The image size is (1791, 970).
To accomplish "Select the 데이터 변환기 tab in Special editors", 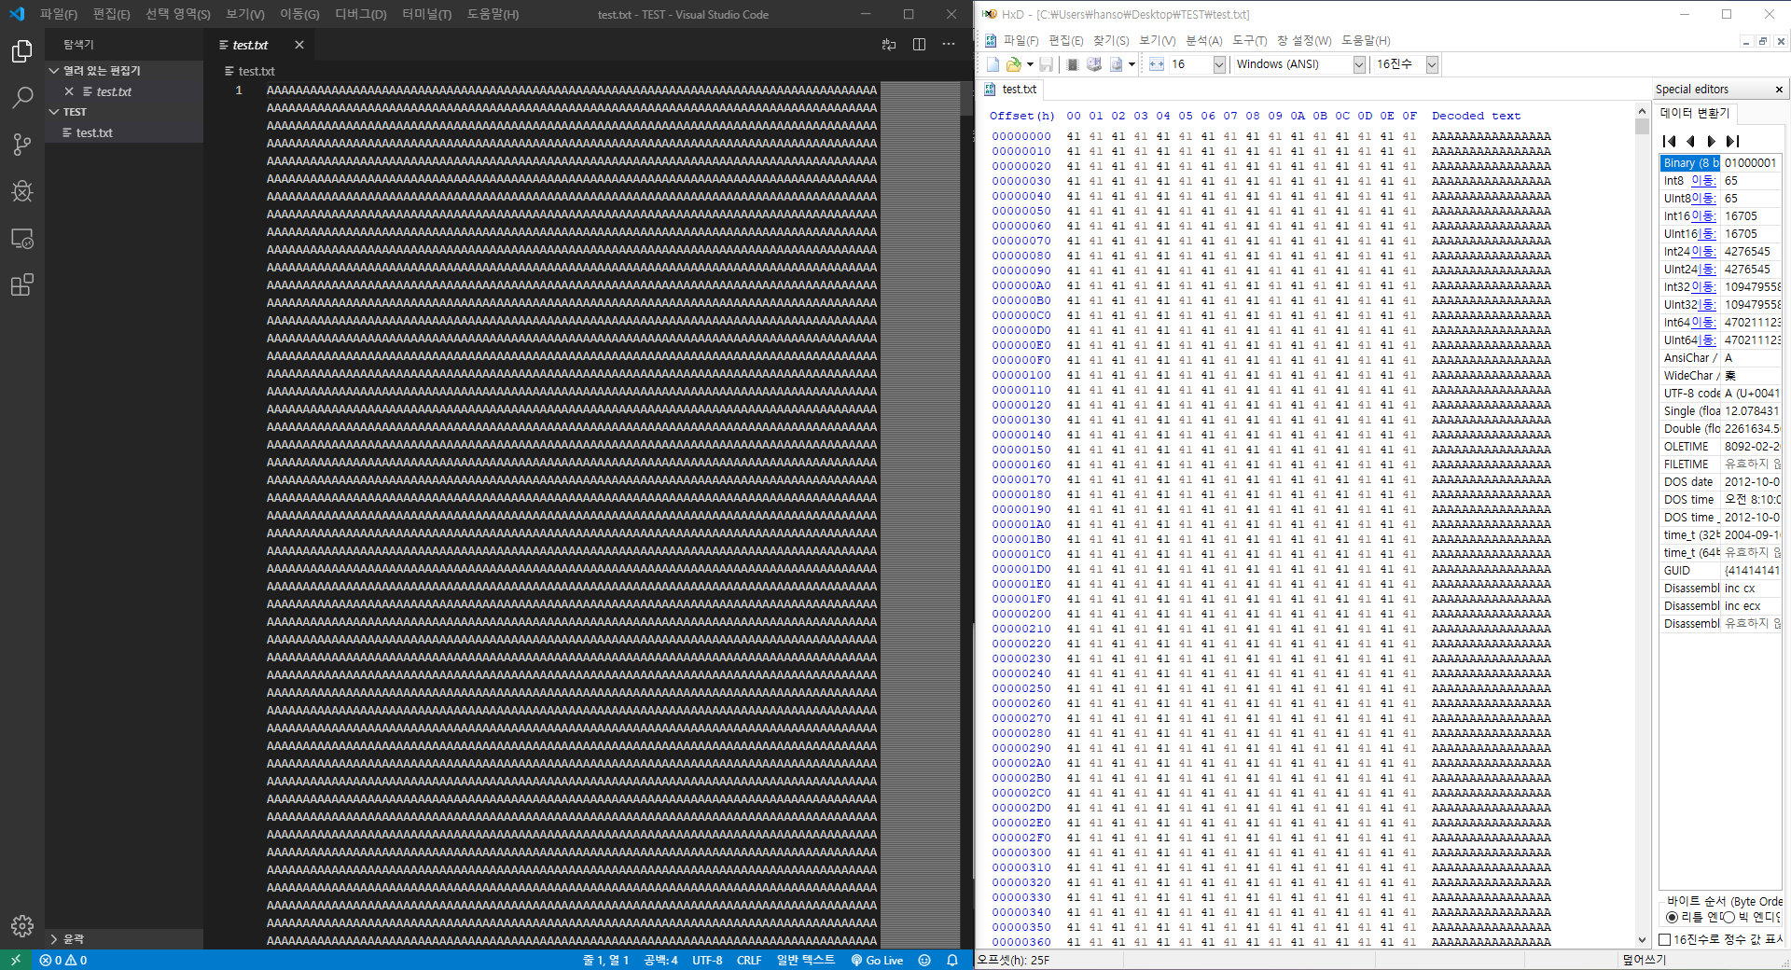I will 1695,113.
